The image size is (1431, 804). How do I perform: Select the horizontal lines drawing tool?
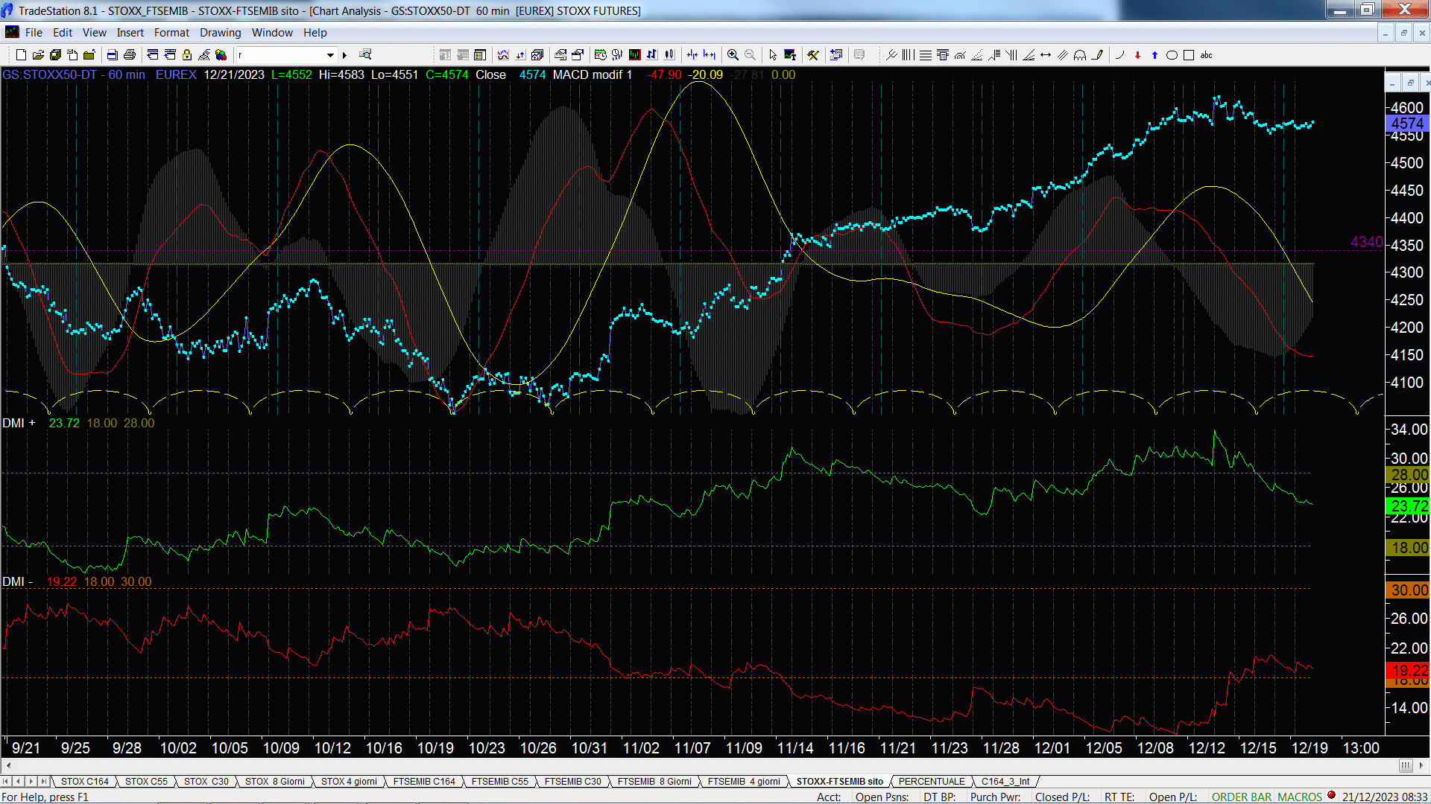[926, 55]
